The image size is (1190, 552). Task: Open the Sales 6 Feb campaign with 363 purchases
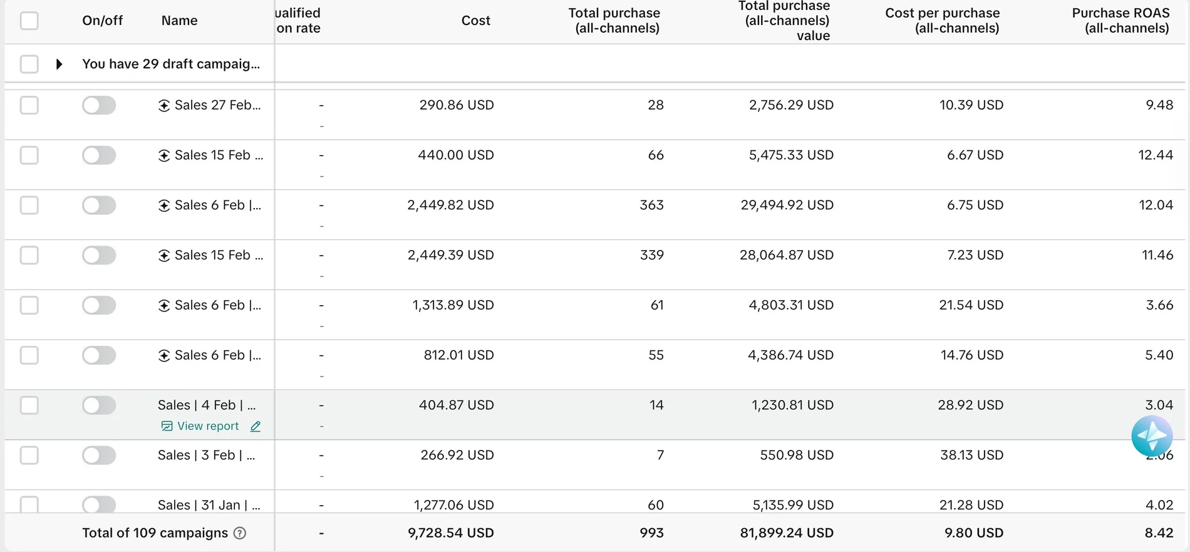coord(217,206)
